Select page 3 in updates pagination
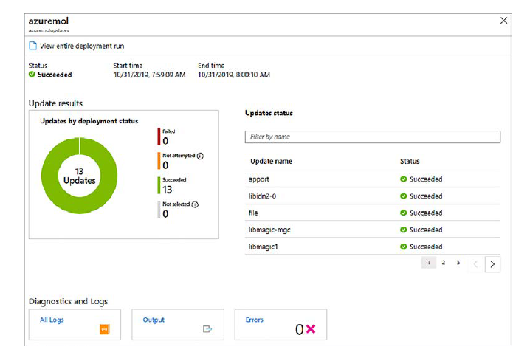Viewport: 530px width, 355px height. pos(458,262)
